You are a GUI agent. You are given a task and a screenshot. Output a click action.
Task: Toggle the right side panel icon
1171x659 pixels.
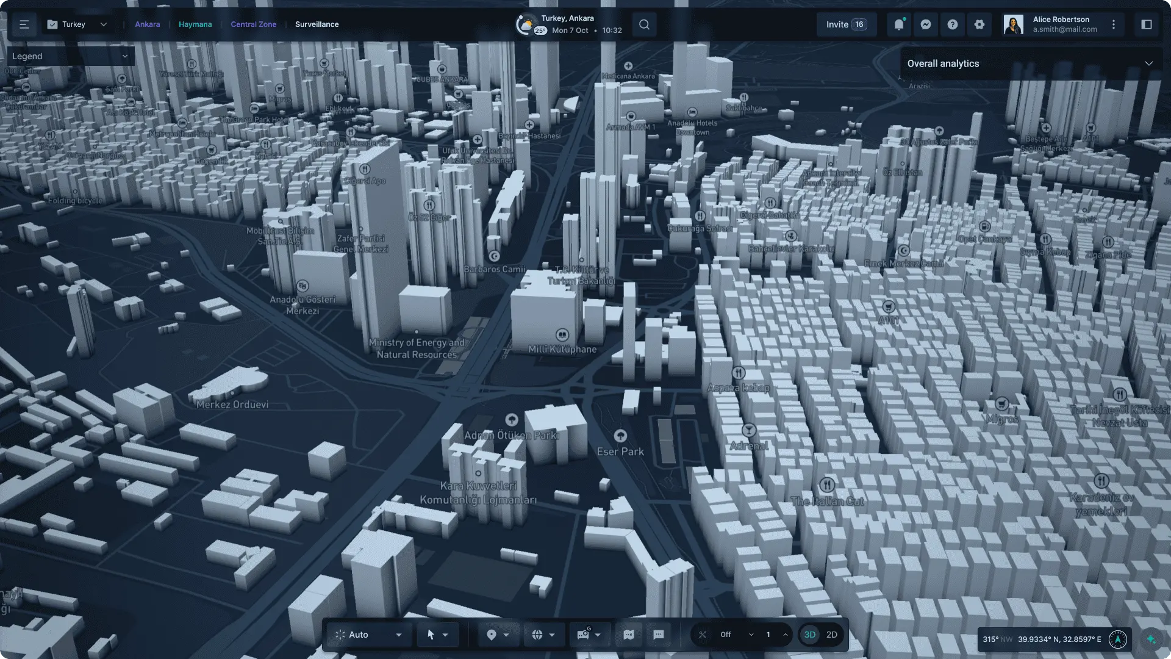(1146, 24)
